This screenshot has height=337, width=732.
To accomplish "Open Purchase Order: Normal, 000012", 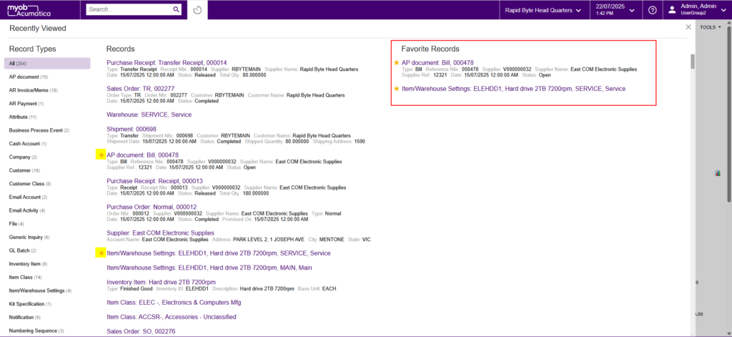I will 152,207.
